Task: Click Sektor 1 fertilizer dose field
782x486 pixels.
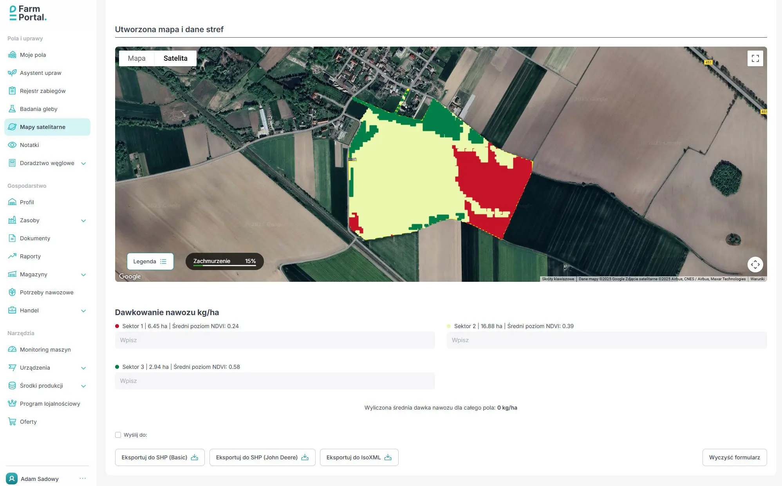Action: pos(275,340)
